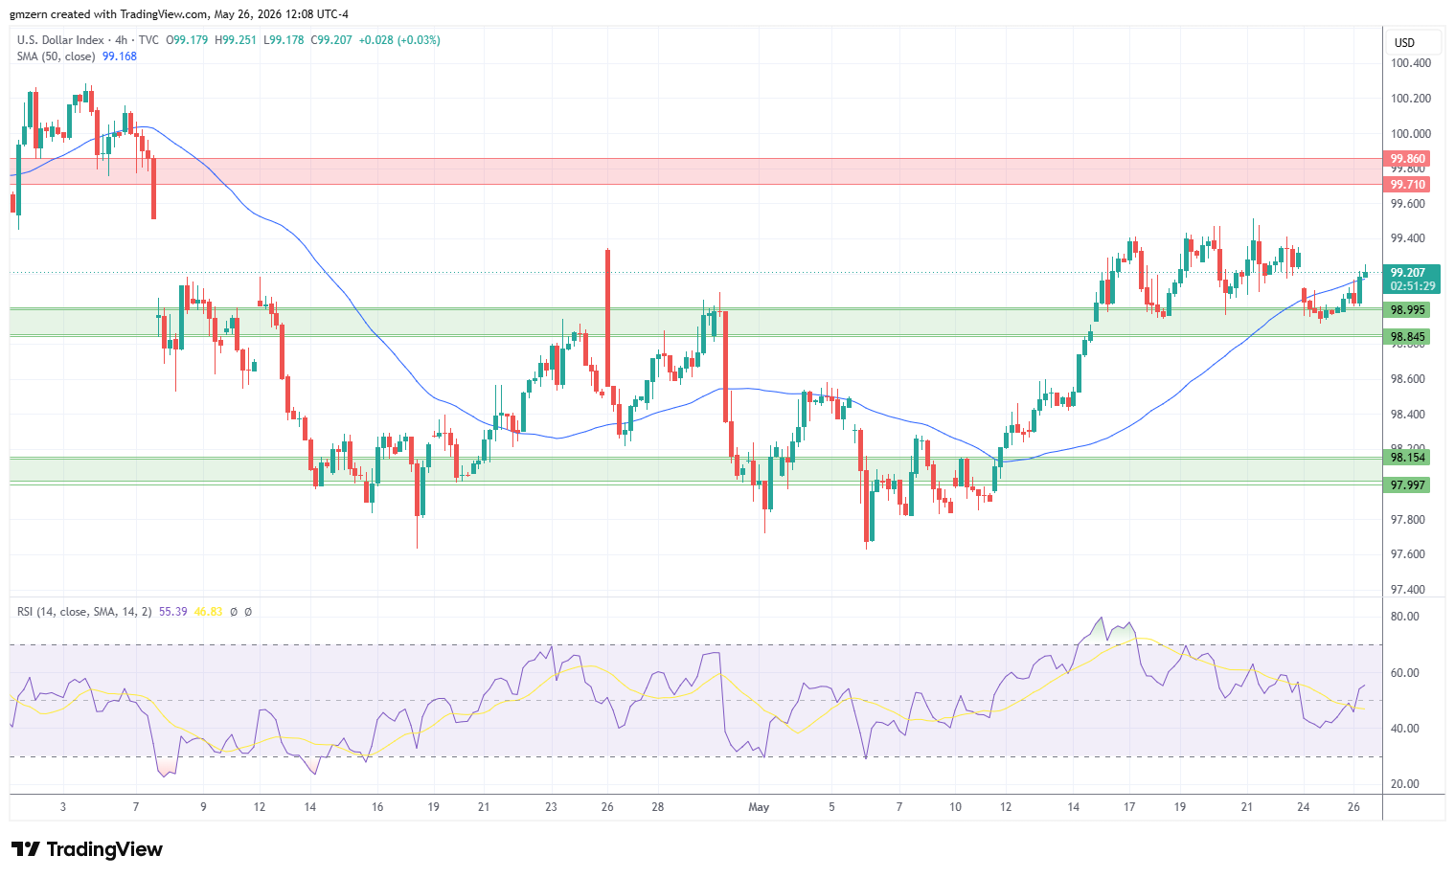Image resolution: width=1455 pixels, height=878 pixels.
Task: Click the 98.600 price axis tick
Action: pos(1408,379)
